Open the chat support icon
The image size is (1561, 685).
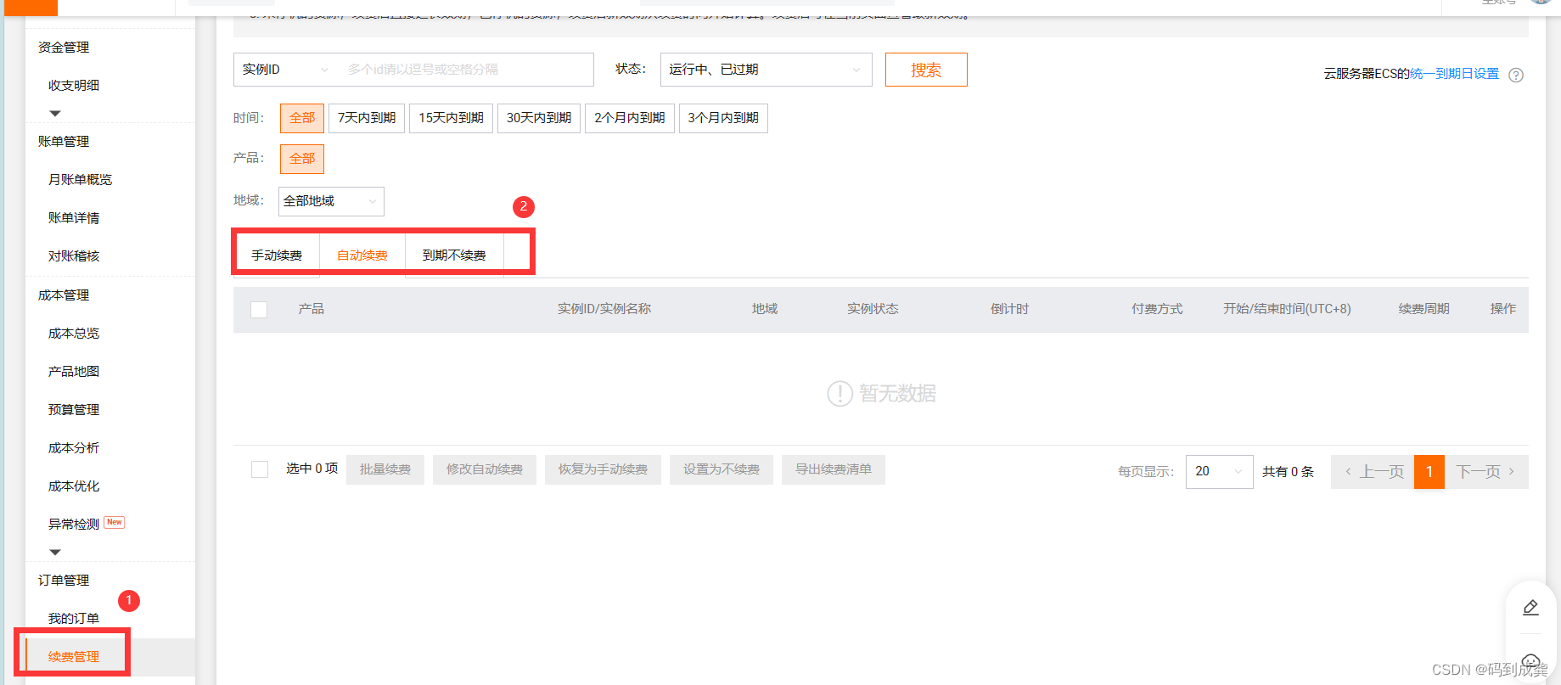pos(1530,662)
